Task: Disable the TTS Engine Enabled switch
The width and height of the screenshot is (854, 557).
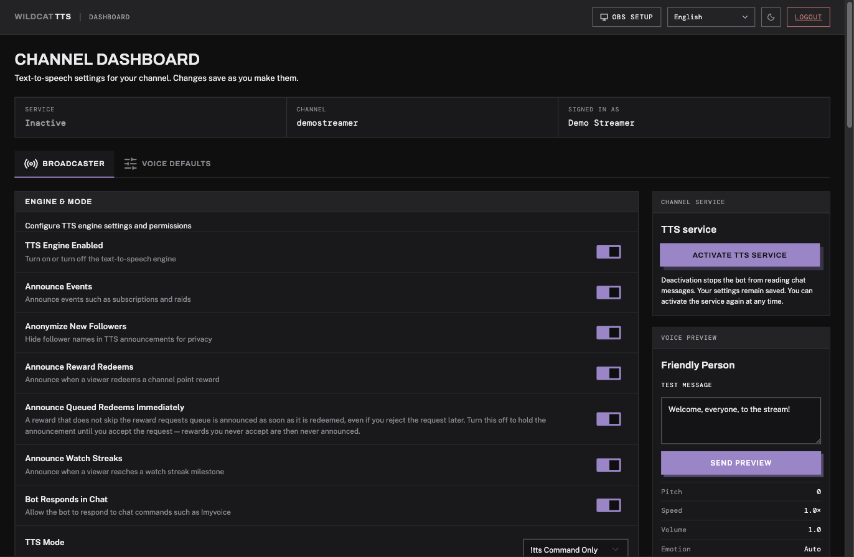Action: (x=609, y=251)
